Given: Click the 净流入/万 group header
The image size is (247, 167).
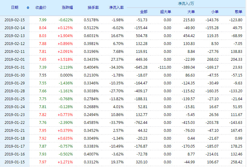Looking at the screenshot, I should click(x=186, y=4).
